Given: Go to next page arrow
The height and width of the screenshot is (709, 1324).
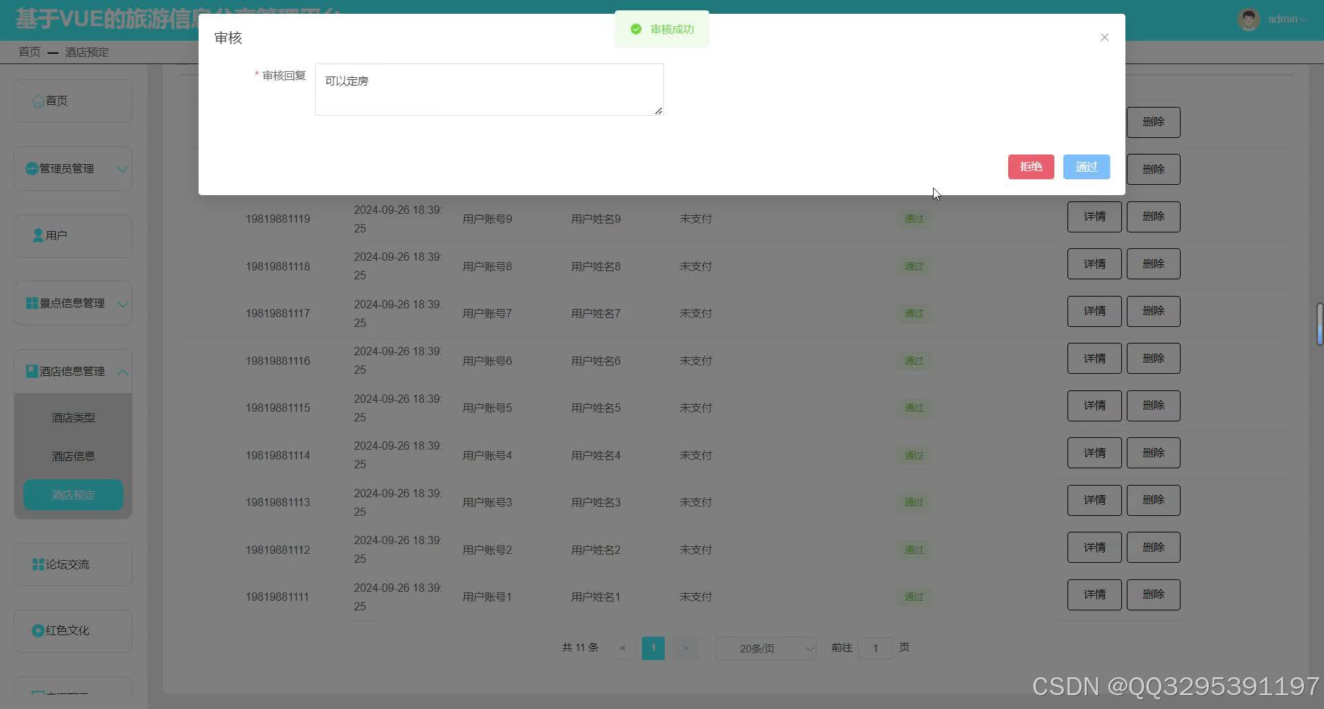Looking at the screenshot, I should tap(685, 648).
